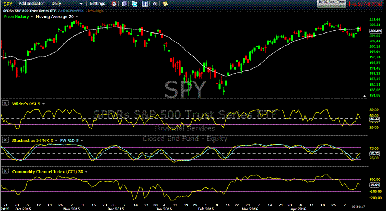Image resolution: width=386 pixels, height=211 pixels.
Task: Expand the CCI 30 options arrow
Action: 86,172
